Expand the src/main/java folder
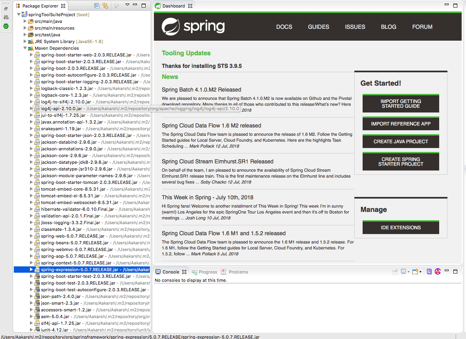Viewport: 466px width, 339px height. click(x=25, y=21)
